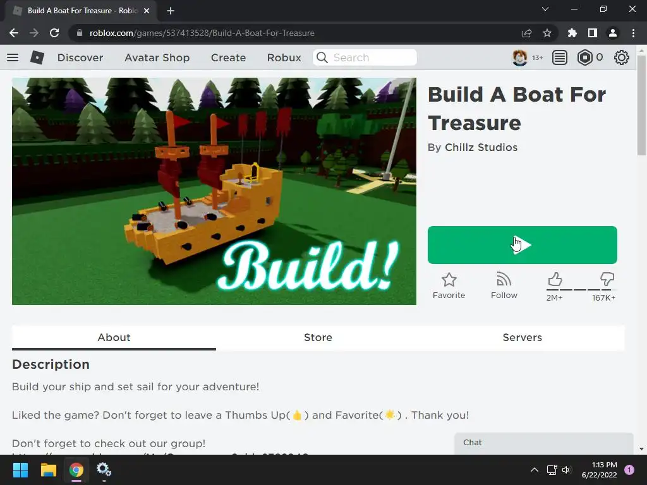
Task: Expand the Chat panel
Action: 544,443
